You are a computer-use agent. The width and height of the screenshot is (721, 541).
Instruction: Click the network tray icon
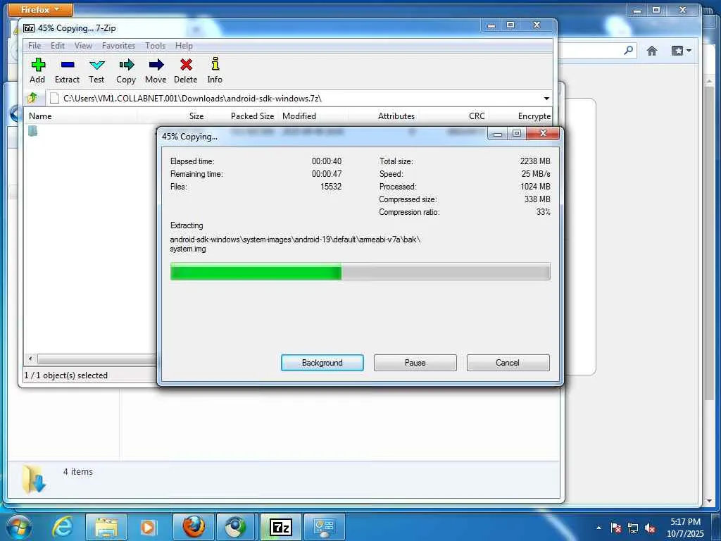click(x=633, y=528)
